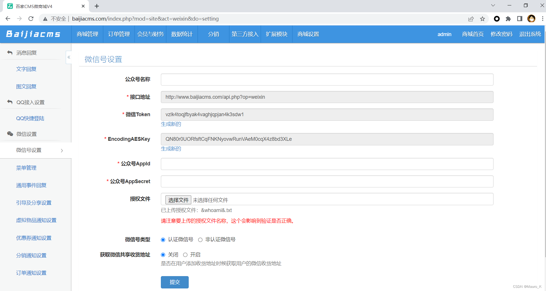Viewport: 546px width, 291px height.
Task: Click the 选择文件 file chooser button
Action: 178,200
